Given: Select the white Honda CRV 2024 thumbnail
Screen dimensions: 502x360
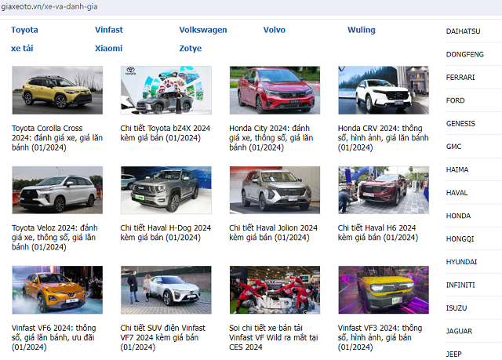Looking at the screenshot, I should coord(383,90).
